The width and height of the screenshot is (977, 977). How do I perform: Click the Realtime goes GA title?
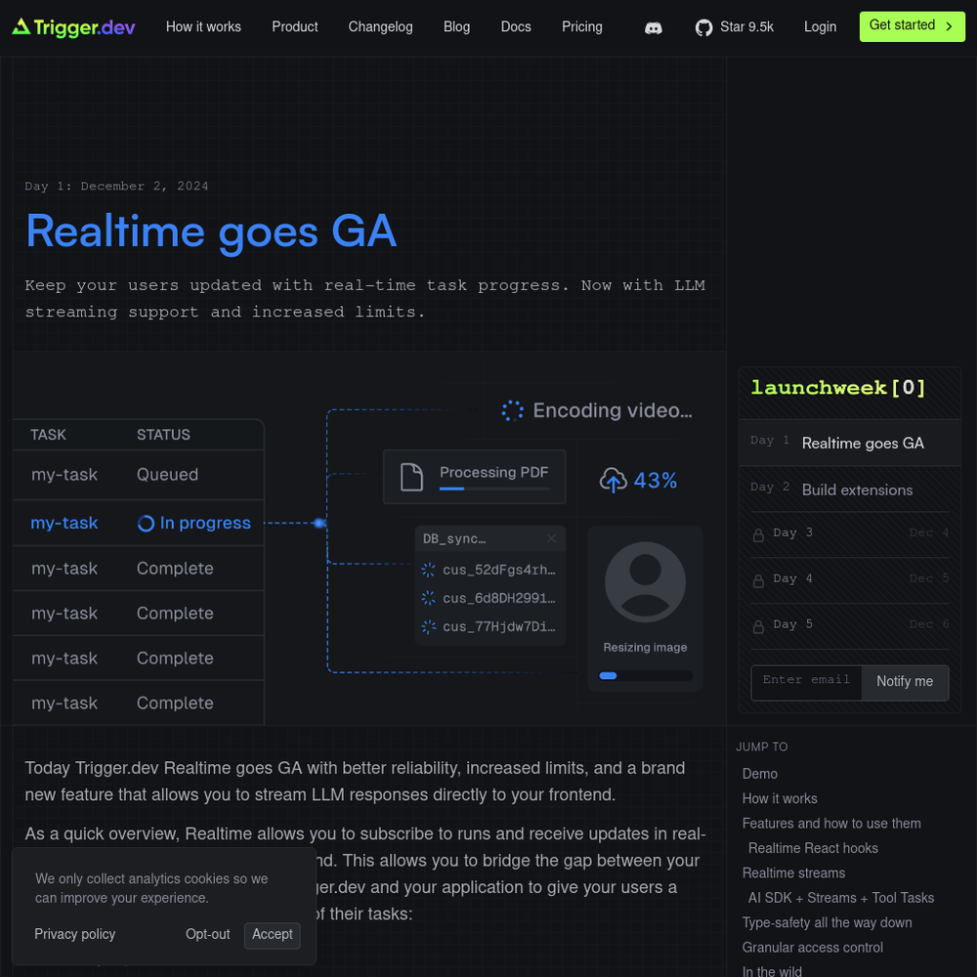coord(211,232)
